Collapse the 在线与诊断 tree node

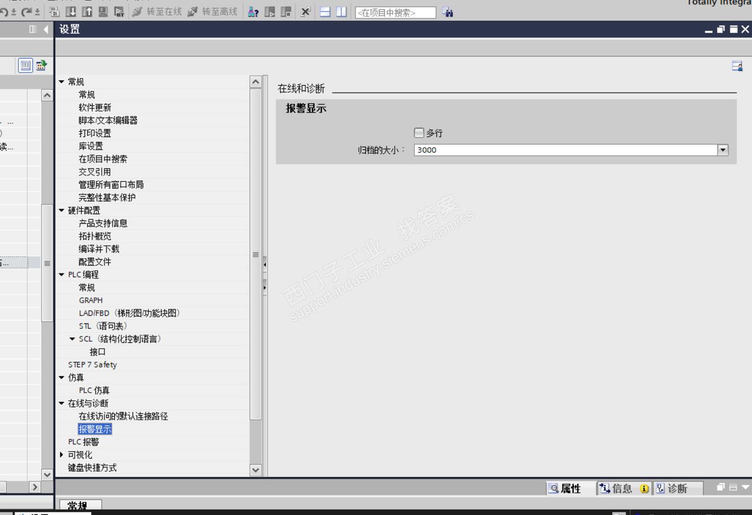[61, 403]
